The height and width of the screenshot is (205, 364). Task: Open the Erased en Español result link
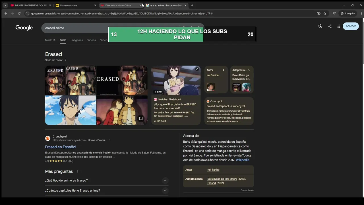pyautogui.click(x=61, y=147)
